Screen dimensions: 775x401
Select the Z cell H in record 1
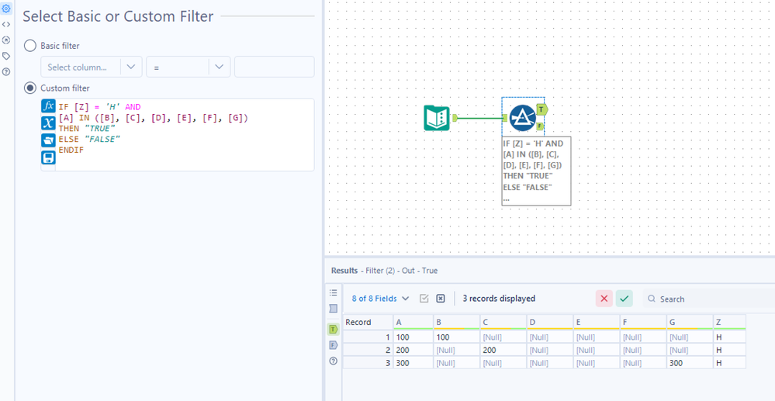point(729,337)
